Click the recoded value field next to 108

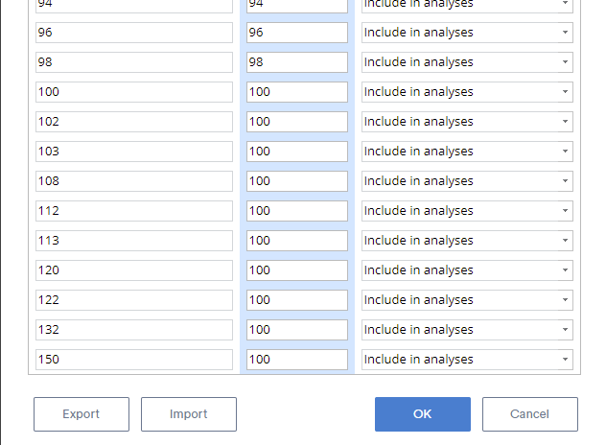coord(297,181)
